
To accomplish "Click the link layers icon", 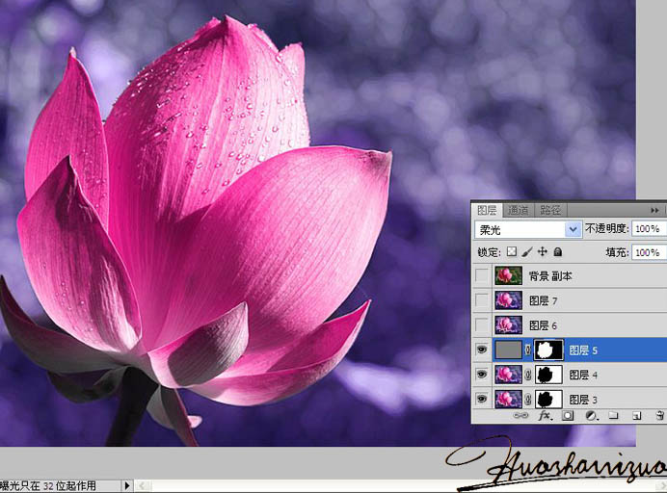I will (521, 416).
